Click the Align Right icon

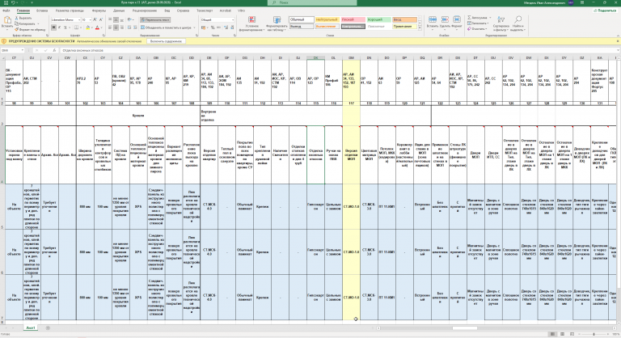point(122,27)
